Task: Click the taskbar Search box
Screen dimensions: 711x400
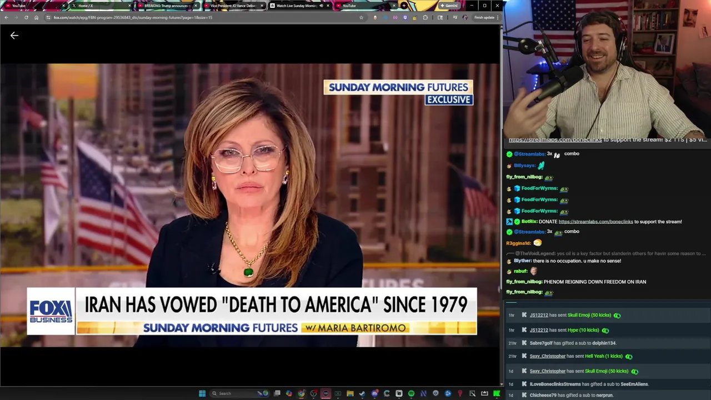Action: pyautogui.click(x=239, y=393)
